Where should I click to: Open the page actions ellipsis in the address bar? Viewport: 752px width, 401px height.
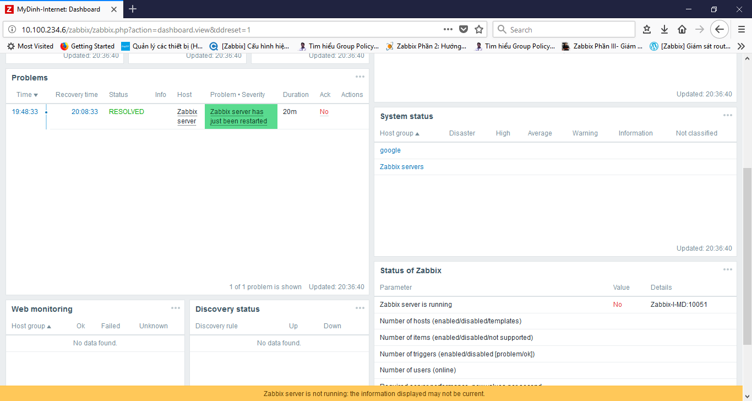point(448,30)
